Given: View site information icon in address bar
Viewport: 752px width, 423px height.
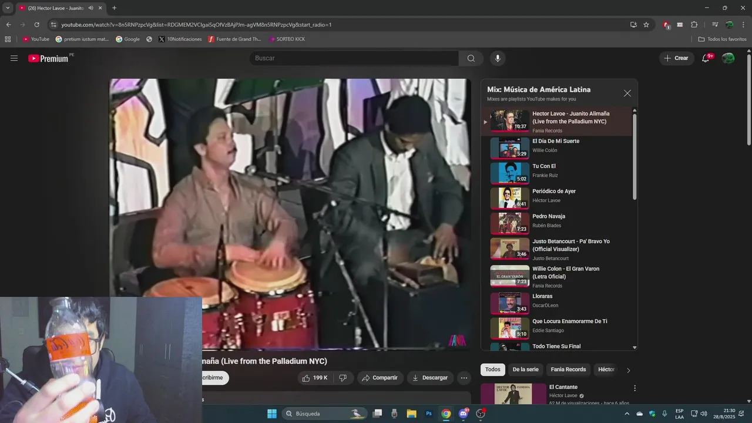Looking at the screenshot, I should pyautogui.click(x=53, y=25).
